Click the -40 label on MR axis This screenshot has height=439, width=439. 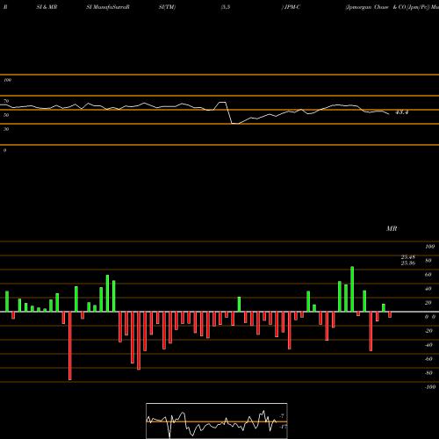tap(428, 345)
